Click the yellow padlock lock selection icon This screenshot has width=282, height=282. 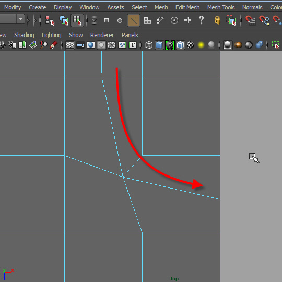(217, 20)
